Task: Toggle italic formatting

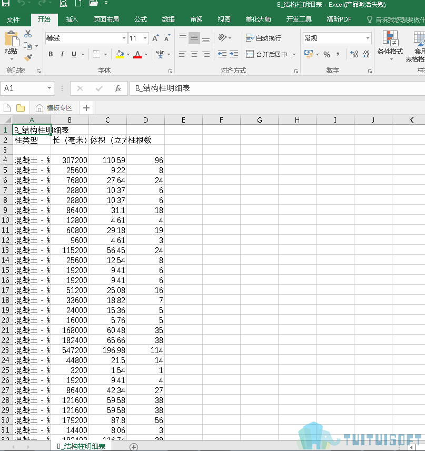Action: (x=62, y=54)
